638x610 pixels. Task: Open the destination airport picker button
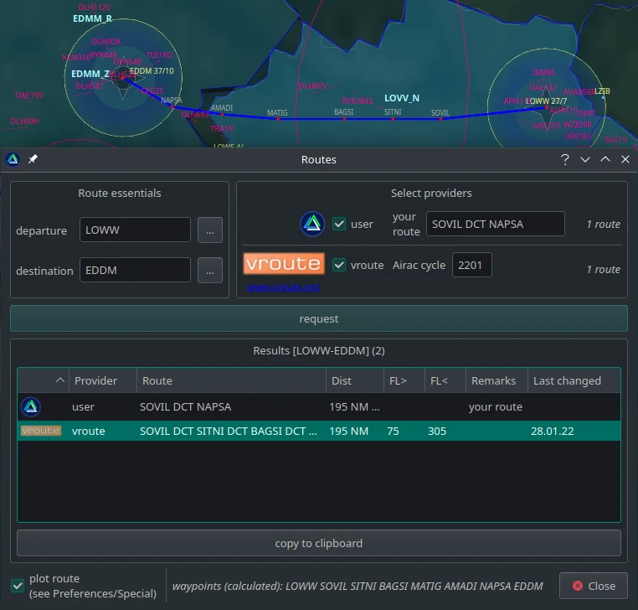click(210, 271)
